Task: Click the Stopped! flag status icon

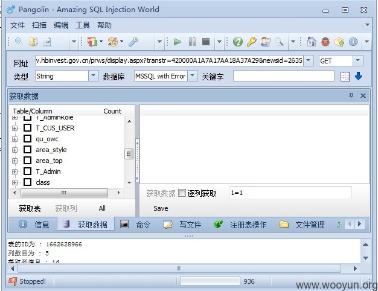Action: [13, 281]
